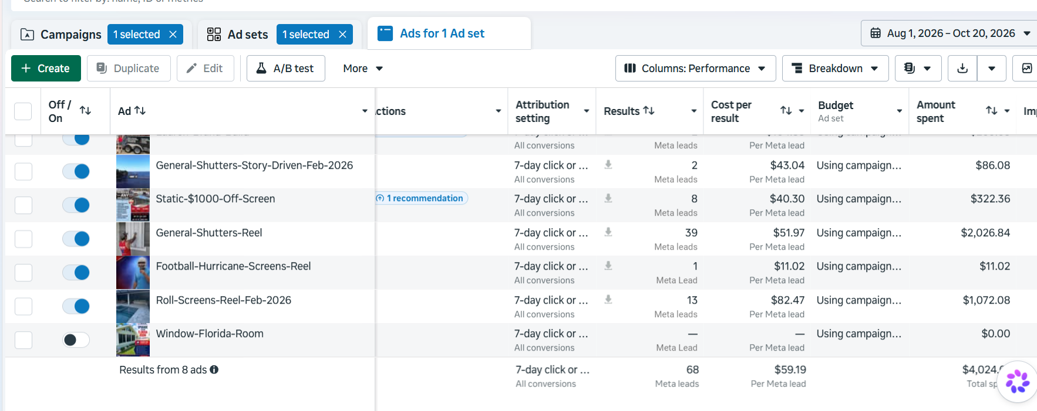Expand the export options arrow
This screenshot has height=411, width=1037.
coord(992,69)
